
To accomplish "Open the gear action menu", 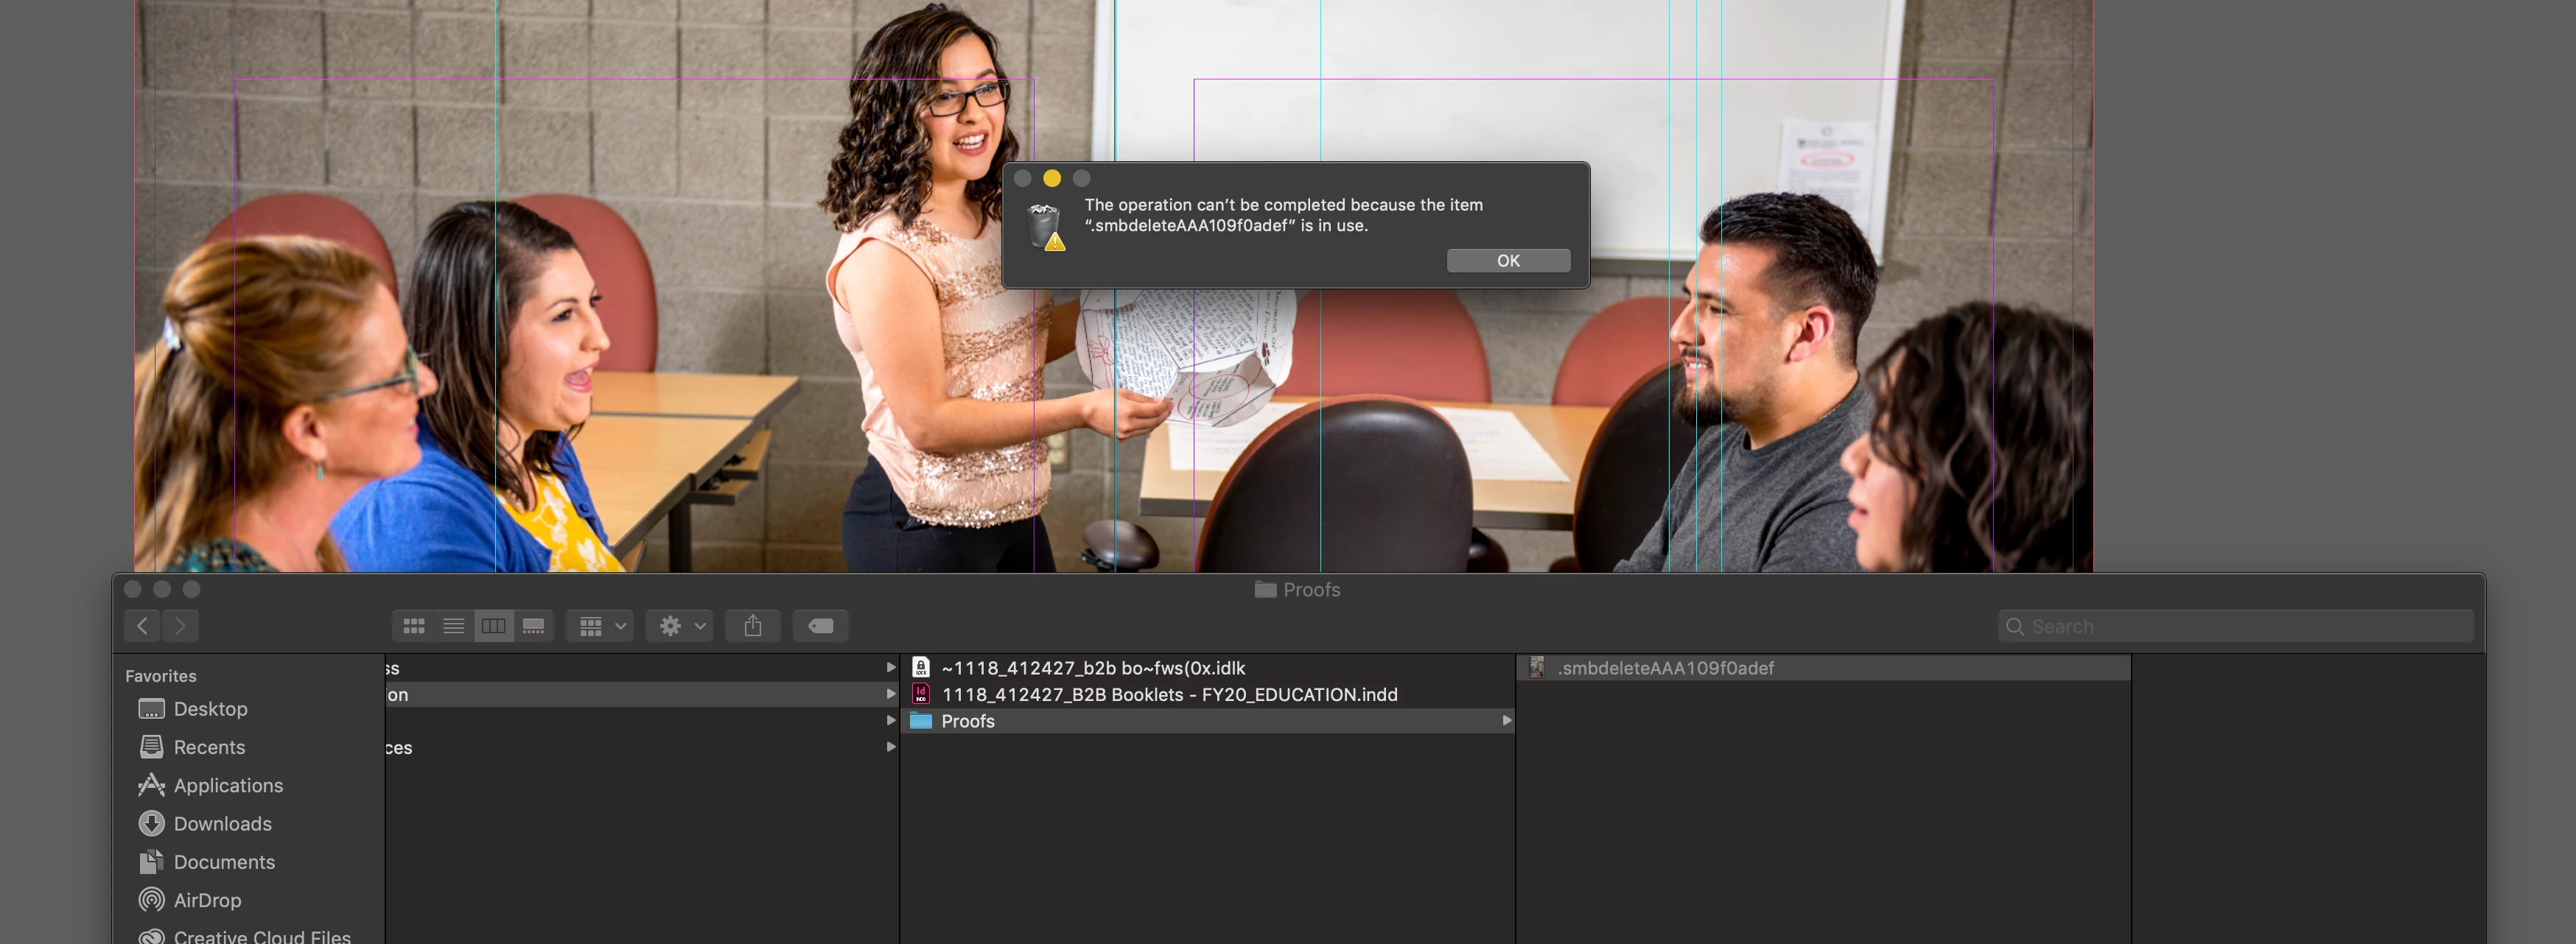I will pyautogui.click(x=679, y=627).
